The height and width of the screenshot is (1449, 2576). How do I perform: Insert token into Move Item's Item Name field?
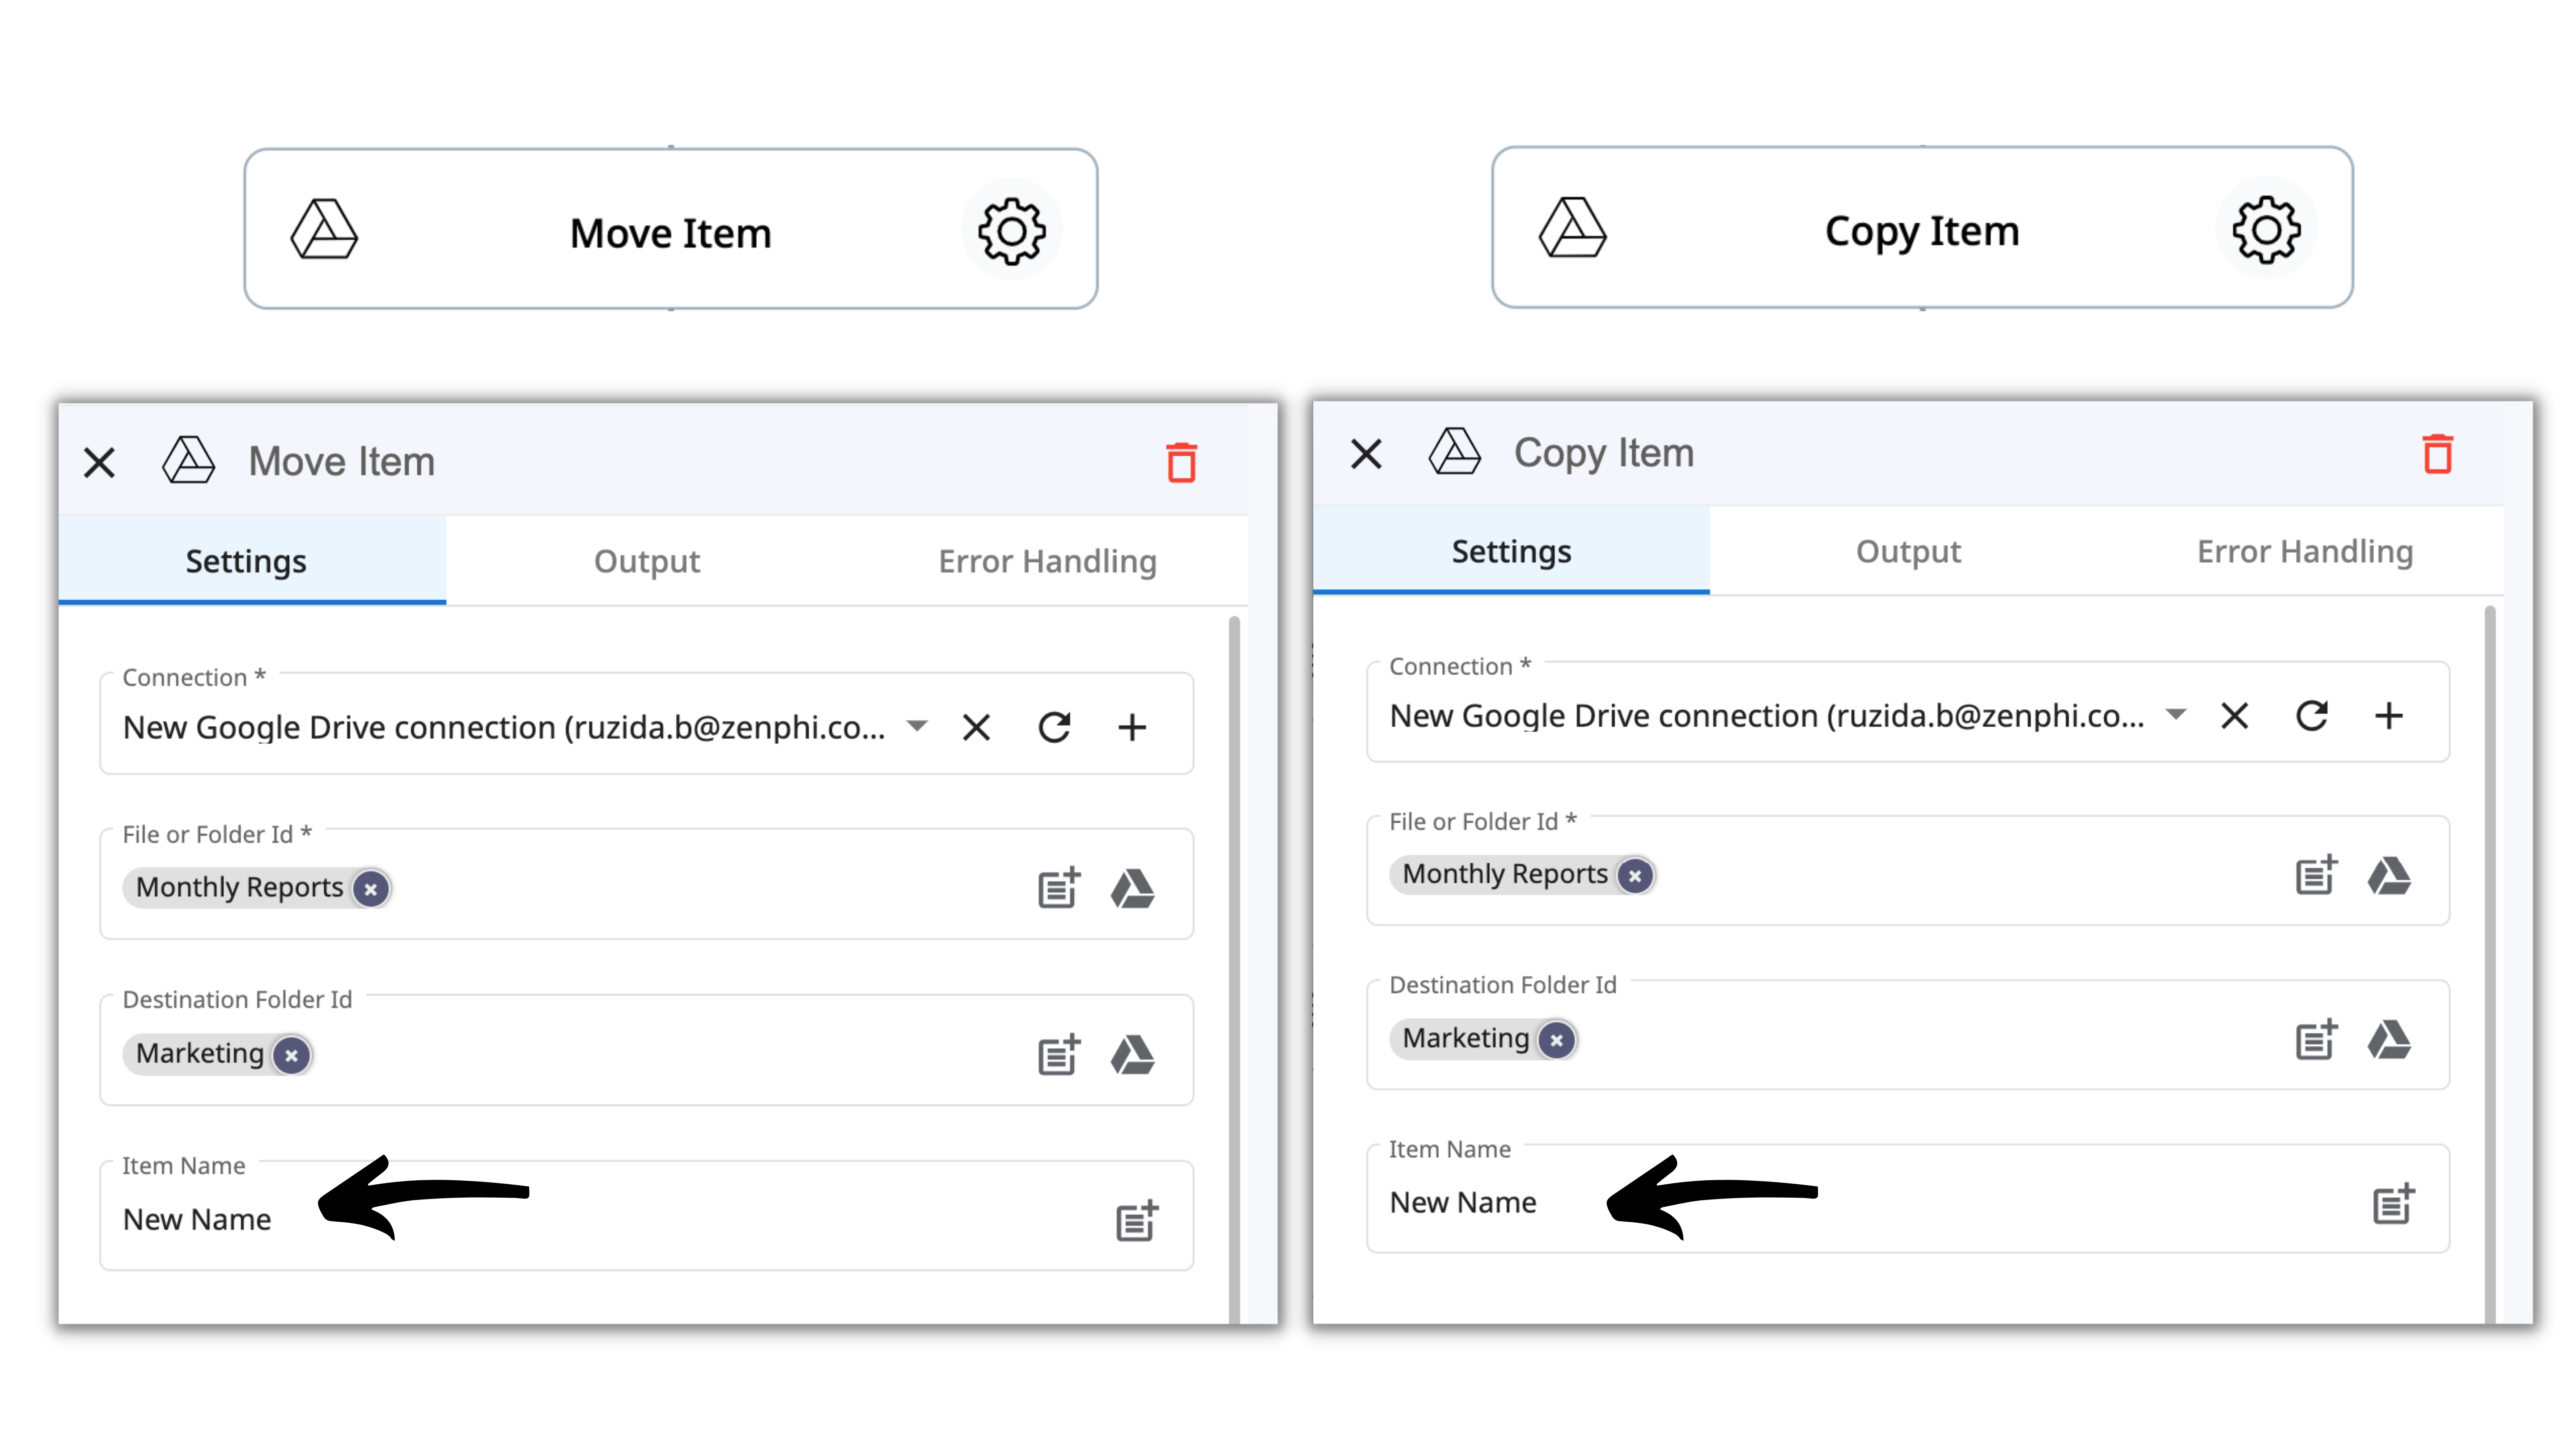coord(1136,1220)
